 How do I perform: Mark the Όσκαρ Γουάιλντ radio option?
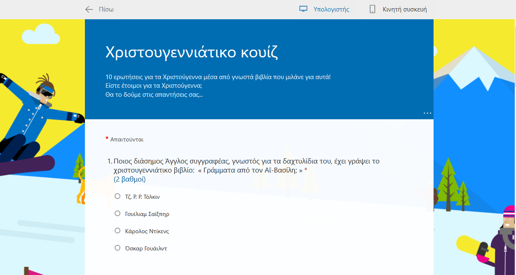118,248
